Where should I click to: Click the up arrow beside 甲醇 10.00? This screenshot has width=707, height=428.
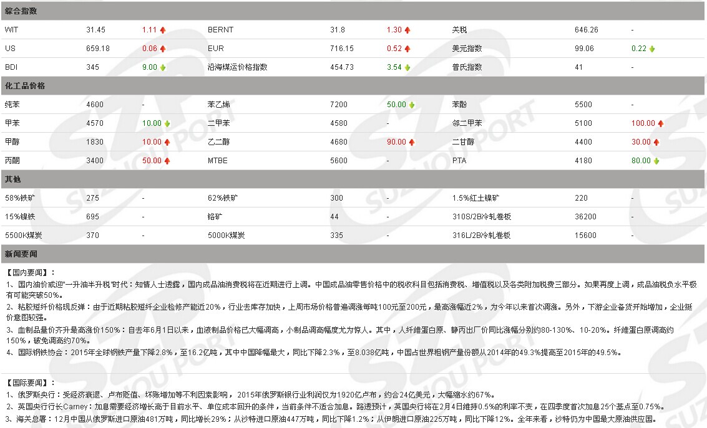tap(167, 142)
